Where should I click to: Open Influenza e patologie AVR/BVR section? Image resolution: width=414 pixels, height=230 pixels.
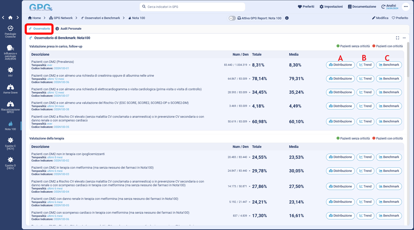pyautogui.click(x=10, y=48)
